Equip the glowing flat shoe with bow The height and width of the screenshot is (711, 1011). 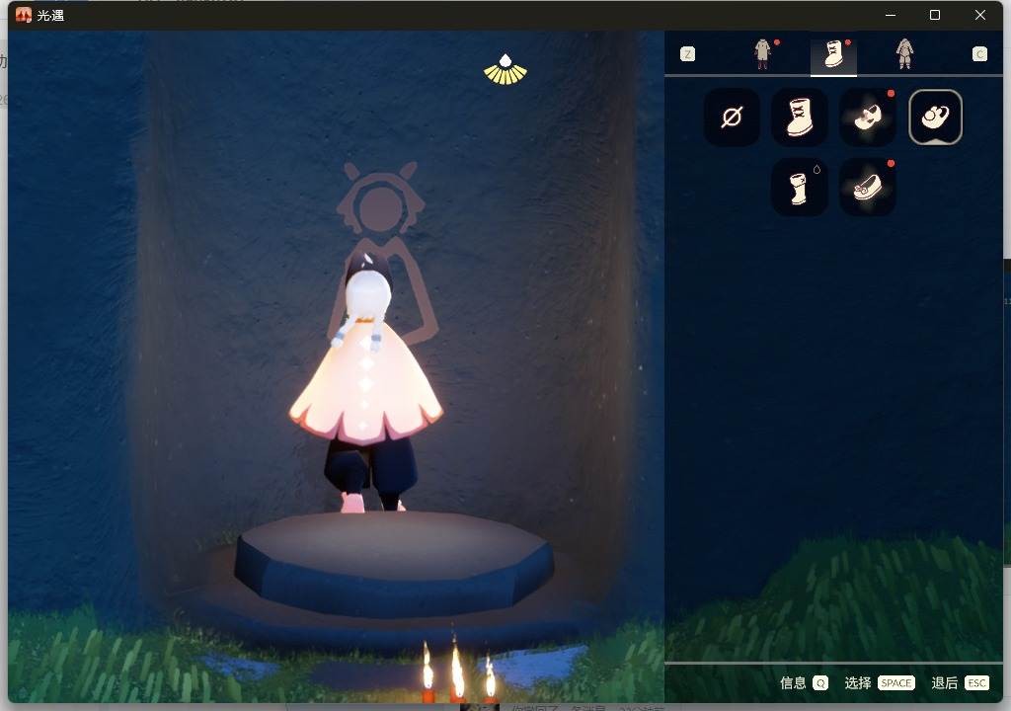click(868, 187)
